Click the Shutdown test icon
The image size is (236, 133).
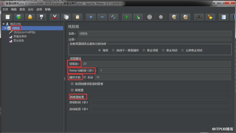(x=161, y=17)
